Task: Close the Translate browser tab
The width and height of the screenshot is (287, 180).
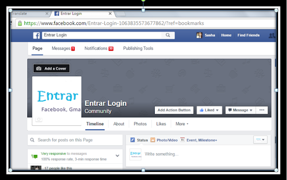Action: [x=47, y=13]
